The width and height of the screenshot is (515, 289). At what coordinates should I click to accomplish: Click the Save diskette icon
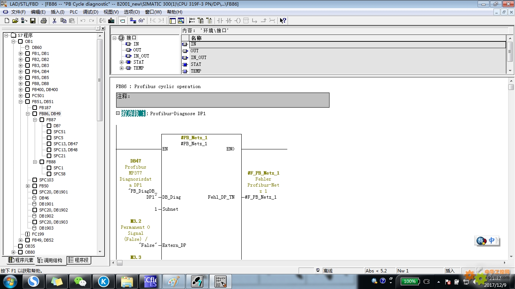click(33, 21)
